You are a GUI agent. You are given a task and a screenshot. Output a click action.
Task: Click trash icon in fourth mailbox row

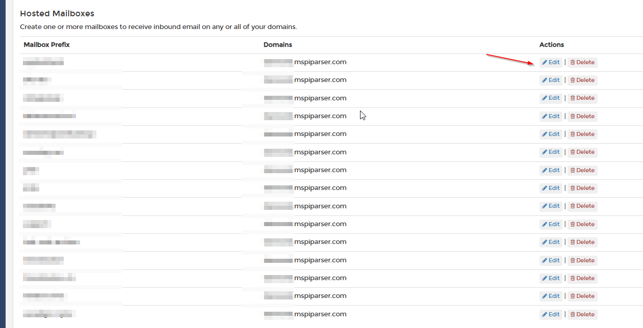(573, 116)
